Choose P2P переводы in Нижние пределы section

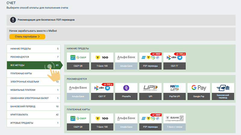coord(150,61)
